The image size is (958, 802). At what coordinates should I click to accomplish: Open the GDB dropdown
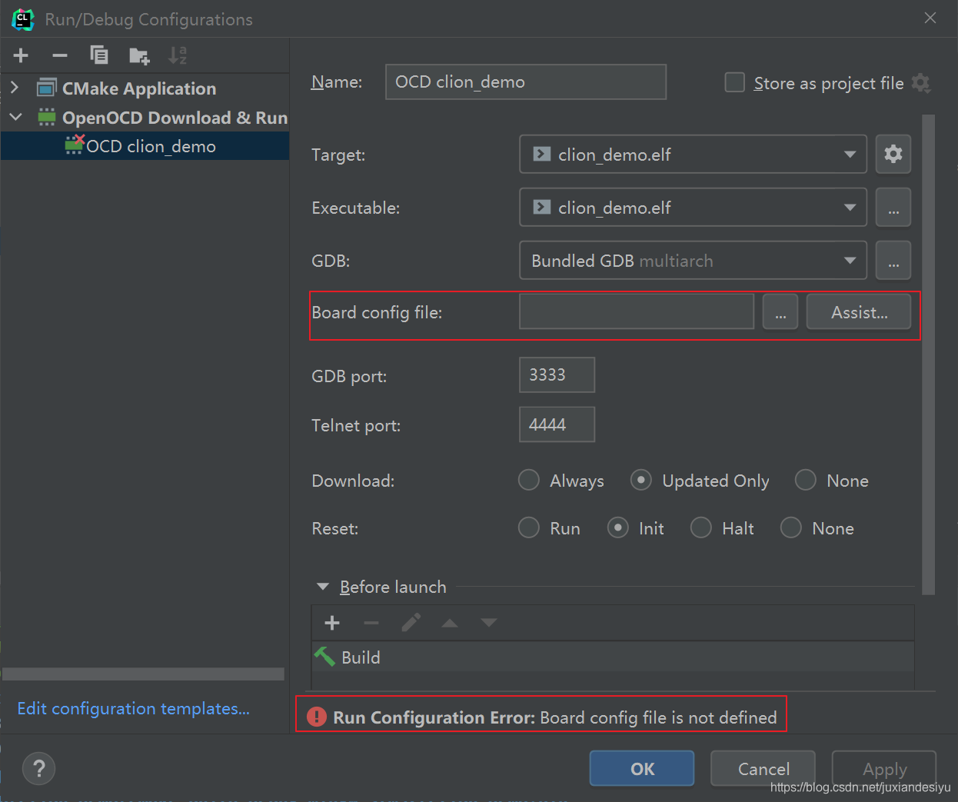pyautogui.click(x=850, y=260)
